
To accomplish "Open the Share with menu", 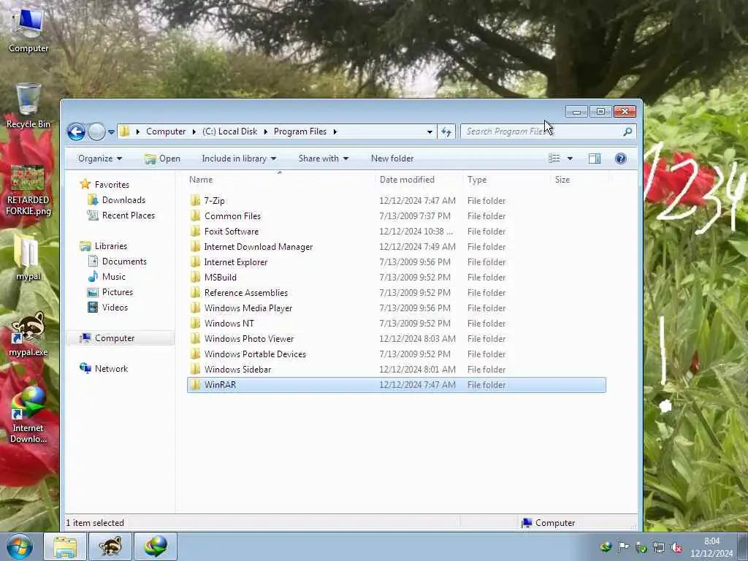I will (x=324, y=159).
